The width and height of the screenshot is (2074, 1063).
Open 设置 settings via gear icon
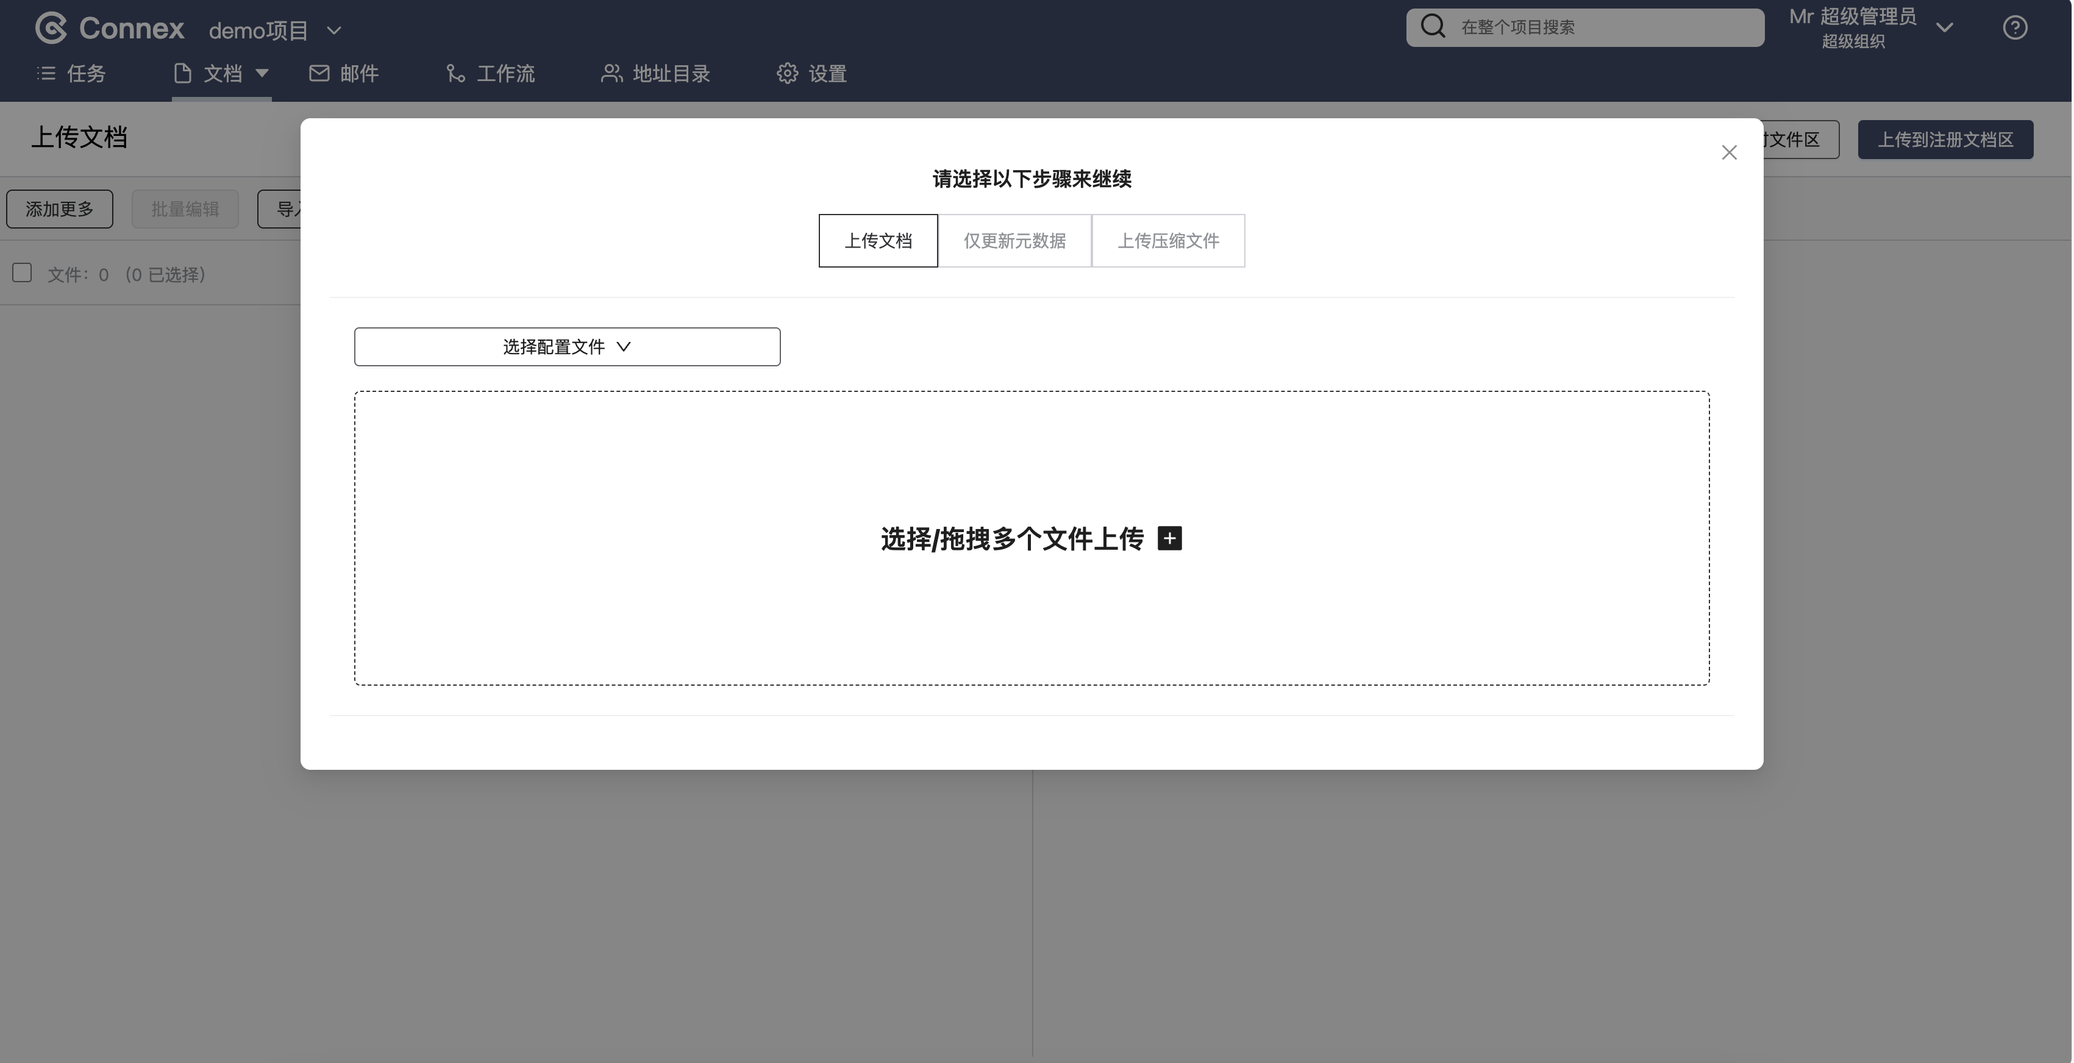(x=788, y=74)
